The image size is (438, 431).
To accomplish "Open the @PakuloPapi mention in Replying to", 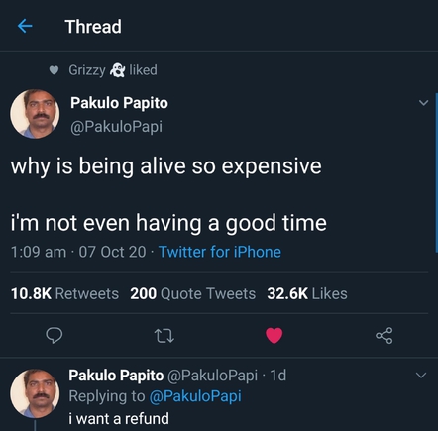I will point(195,396).
